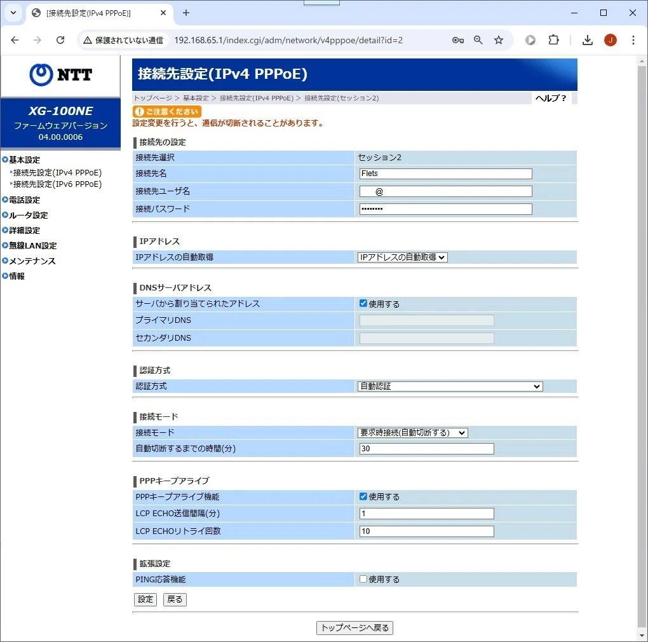Open the ヘルプ? help link
648x642 pixels.
click(x=551, y=98)
